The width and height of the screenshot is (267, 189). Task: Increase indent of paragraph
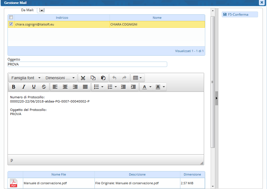tap(133, 87)
